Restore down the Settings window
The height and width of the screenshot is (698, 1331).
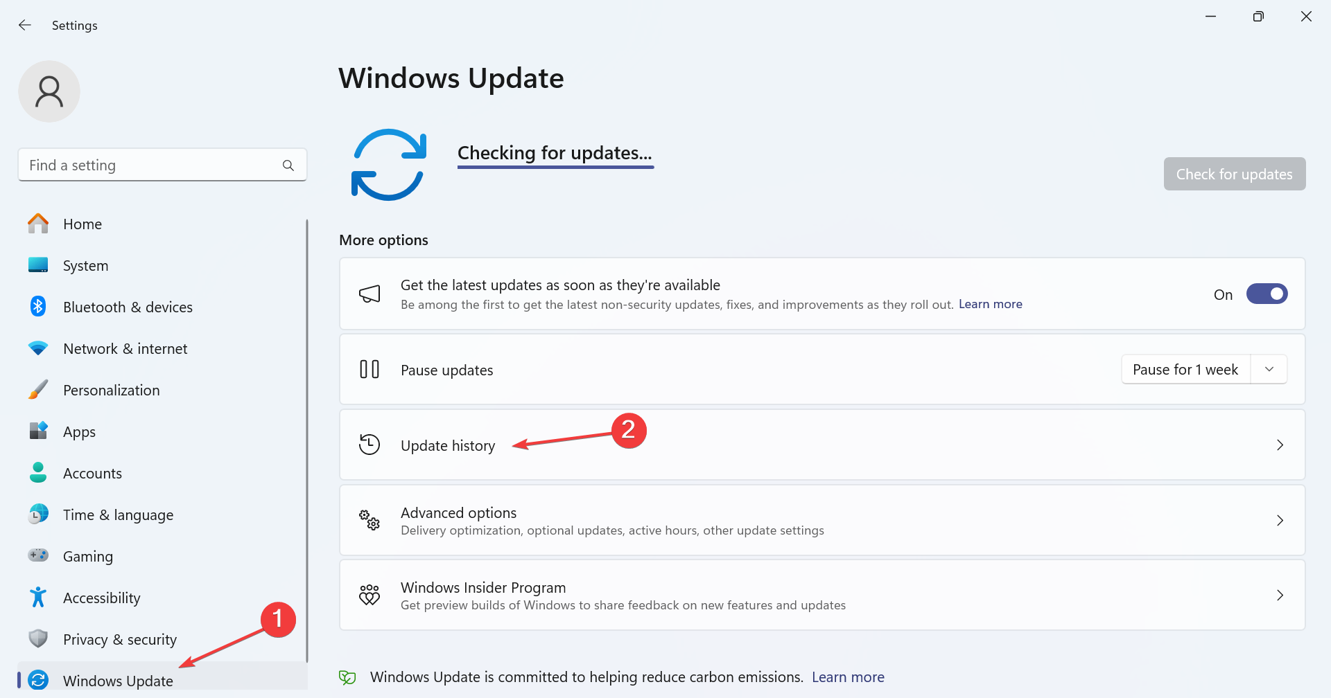point(1258,17)
